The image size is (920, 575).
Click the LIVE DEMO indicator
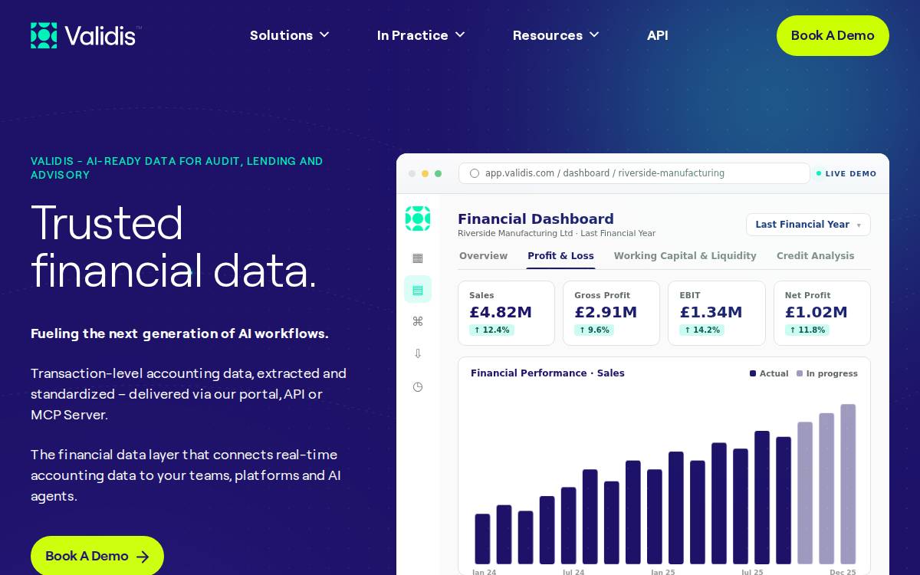coord(846,173)
